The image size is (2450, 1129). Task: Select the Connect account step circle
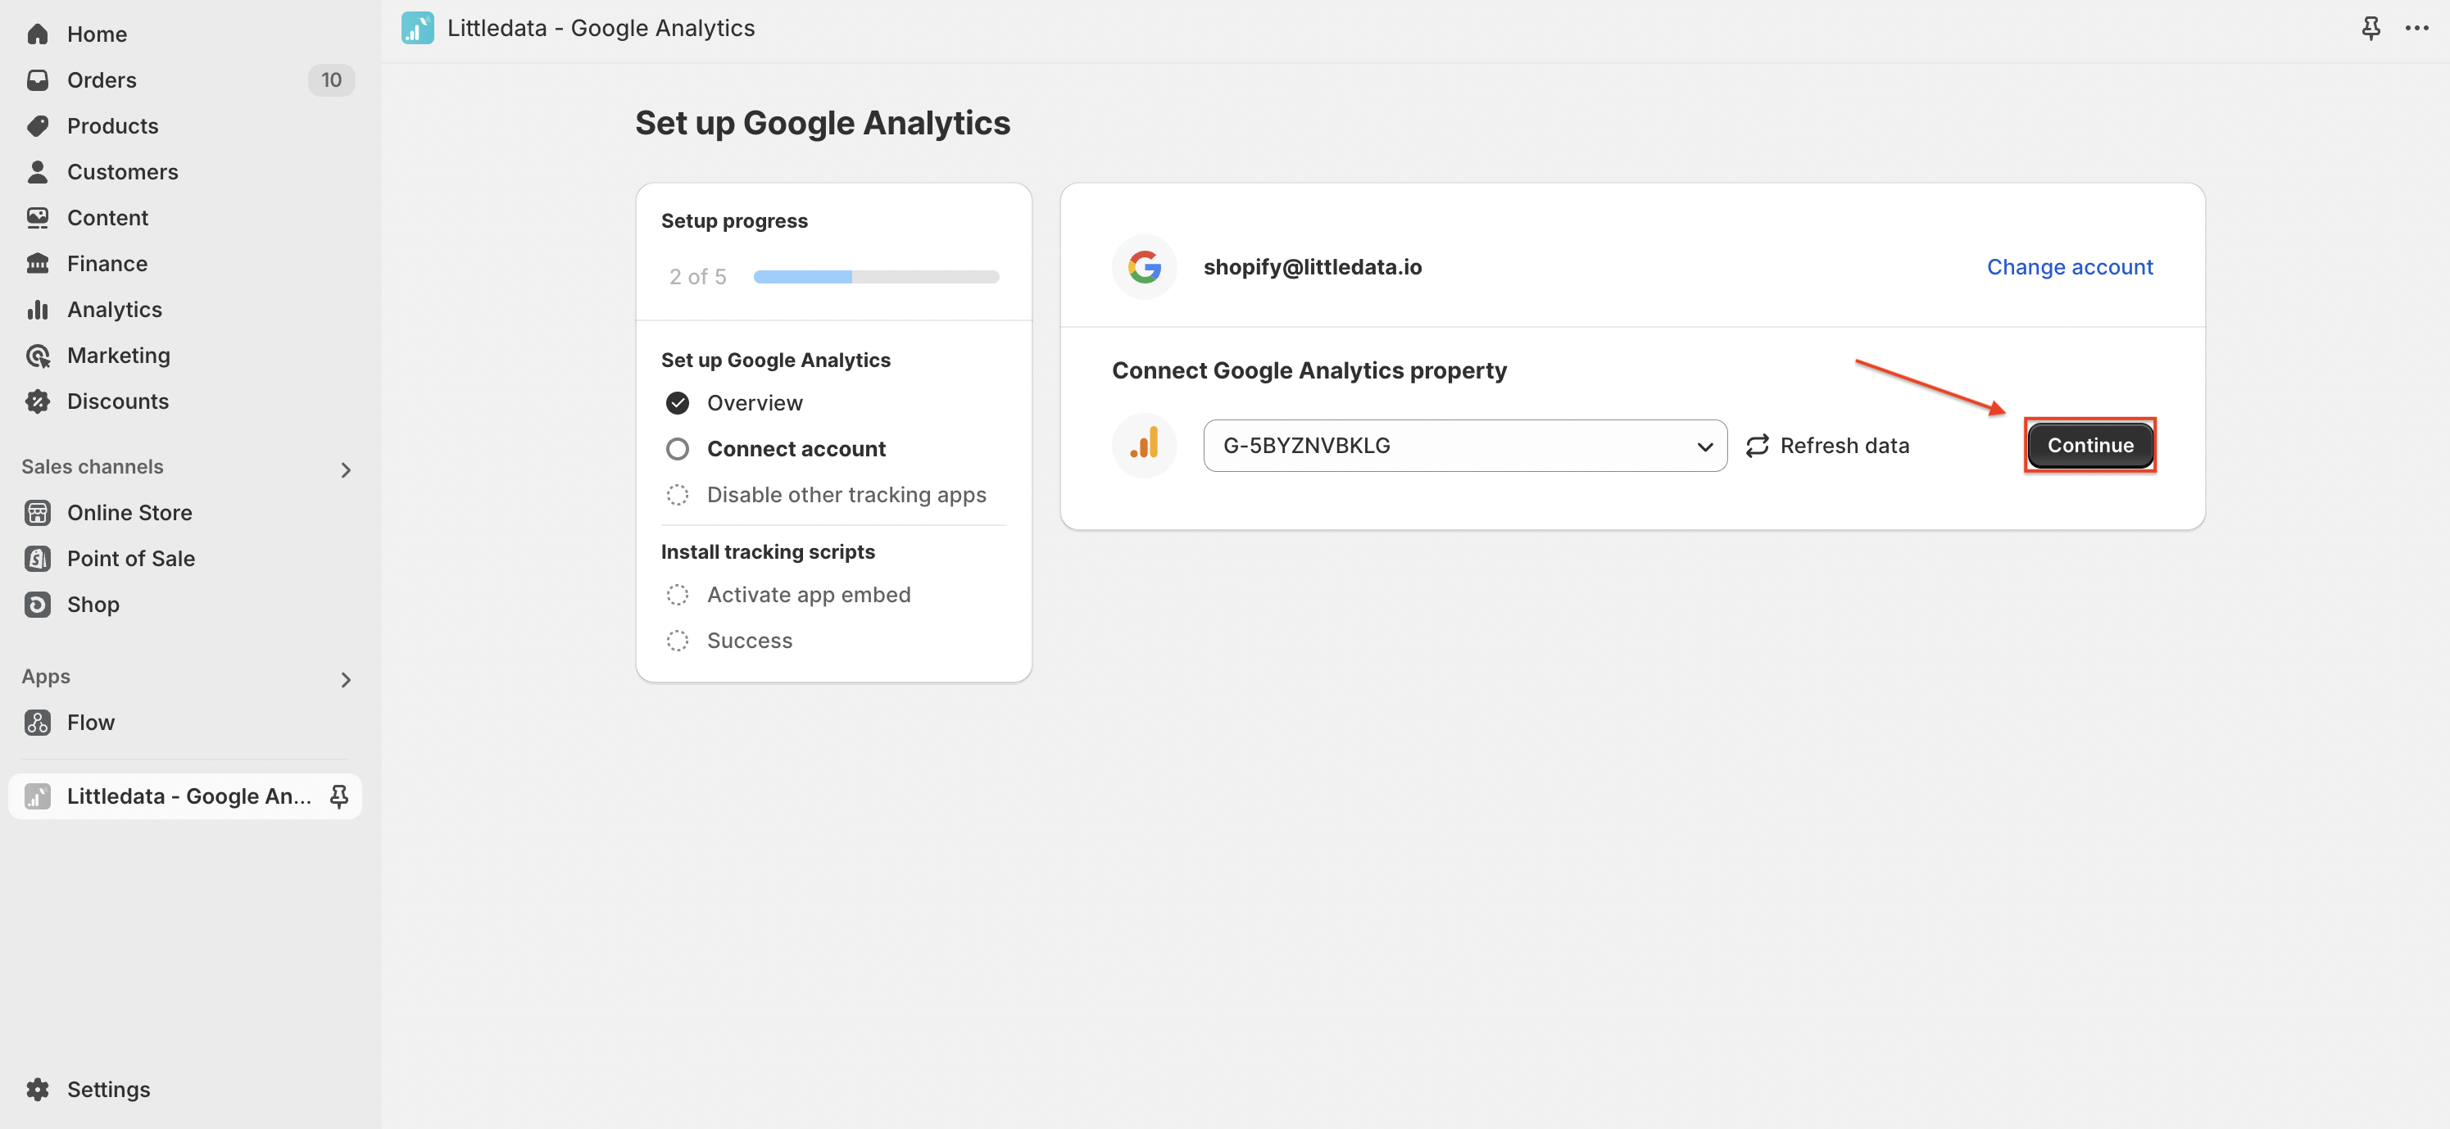pos(677,449)
